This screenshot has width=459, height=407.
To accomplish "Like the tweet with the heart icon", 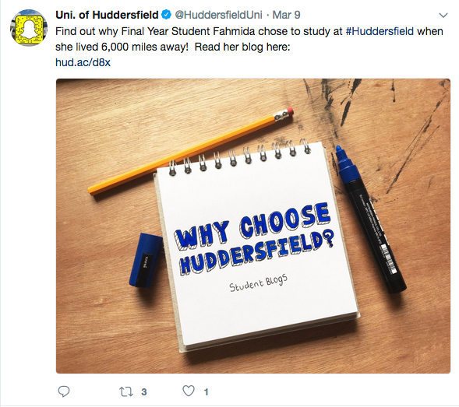I will [189, 391].
